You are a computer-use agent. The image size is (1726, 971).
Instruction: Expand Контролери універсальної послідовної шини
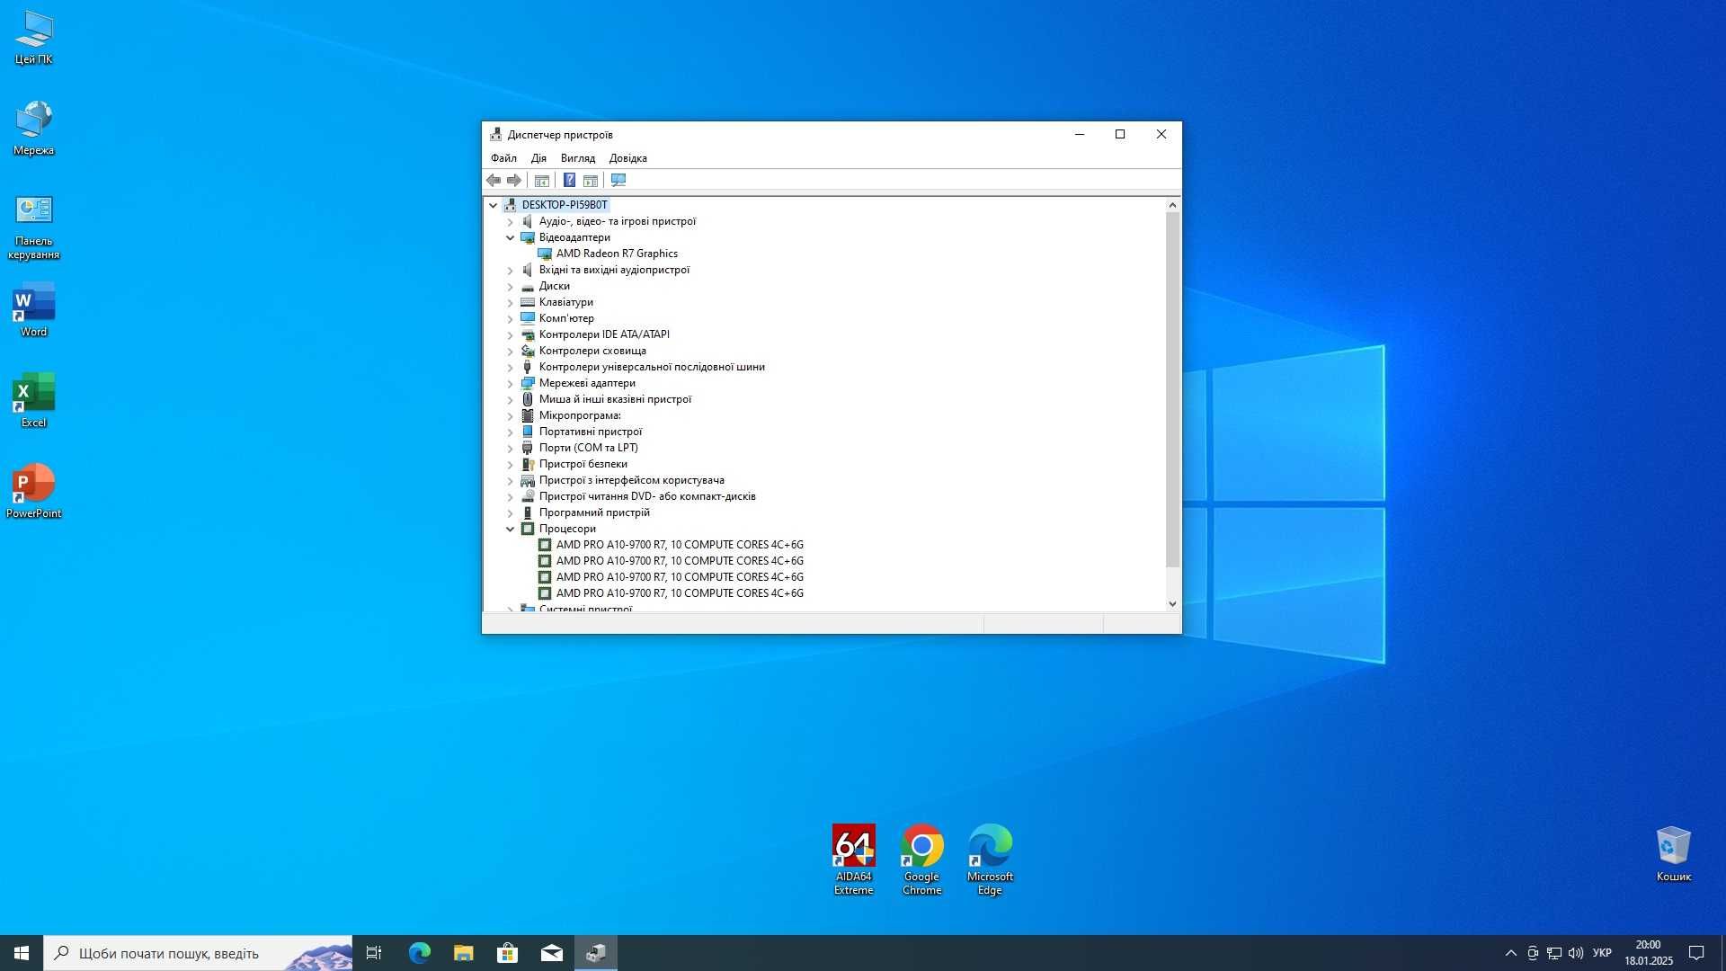pos(510,367)
